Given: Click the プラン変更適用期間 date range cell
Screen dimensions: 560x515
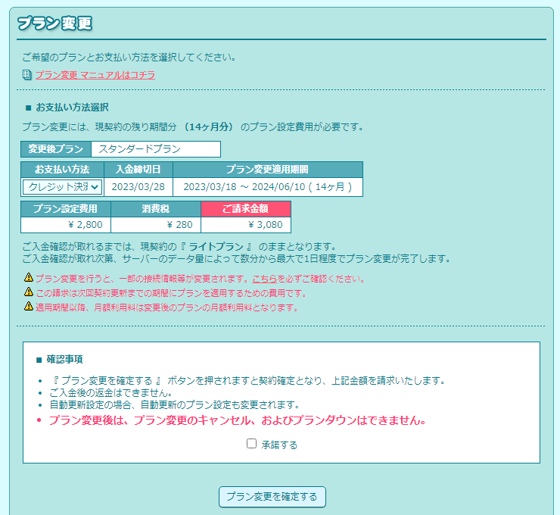Looking at the screenshot, I should click(268, 187).
